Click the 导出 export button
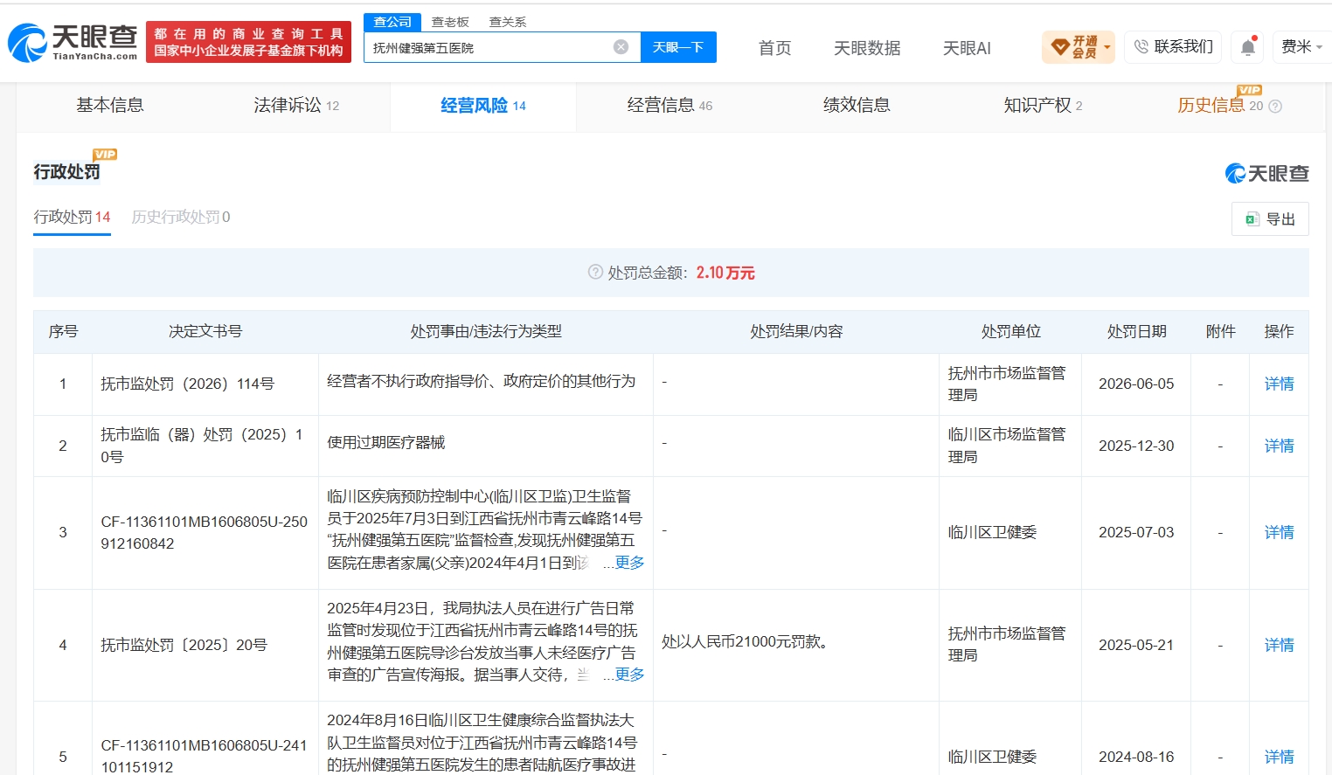The image size is (1332, 775). coord(1270,219)
